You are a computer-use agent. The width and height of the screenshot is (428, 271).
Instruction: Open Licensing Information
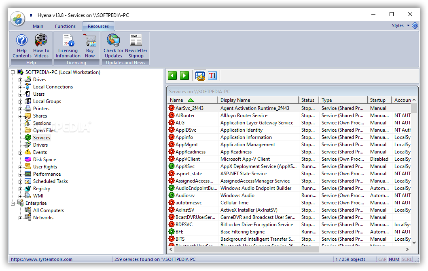coord(68,46)
